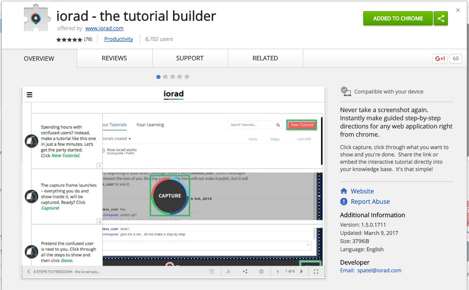Switch to the SUPPORT tab

click(190, 58)
